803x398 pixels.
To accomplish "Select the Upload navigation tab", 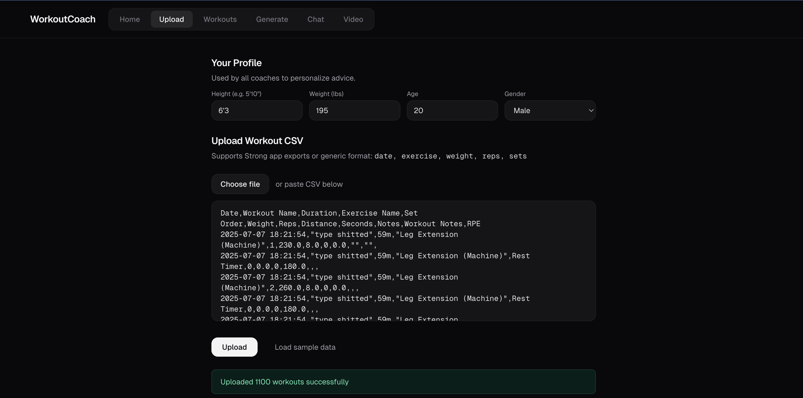I will click(x=171, y=19).
